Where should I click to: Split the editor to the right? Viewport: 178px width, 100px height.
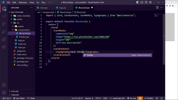click(157, 7)
